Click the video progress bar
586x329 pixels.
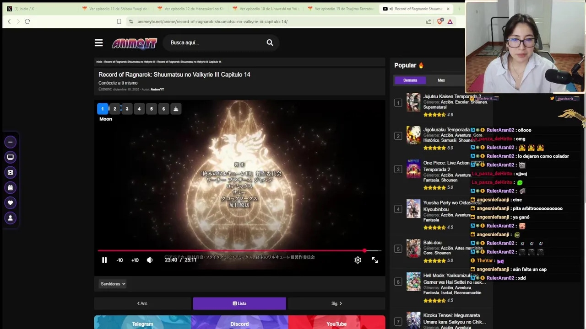[239, 250]
